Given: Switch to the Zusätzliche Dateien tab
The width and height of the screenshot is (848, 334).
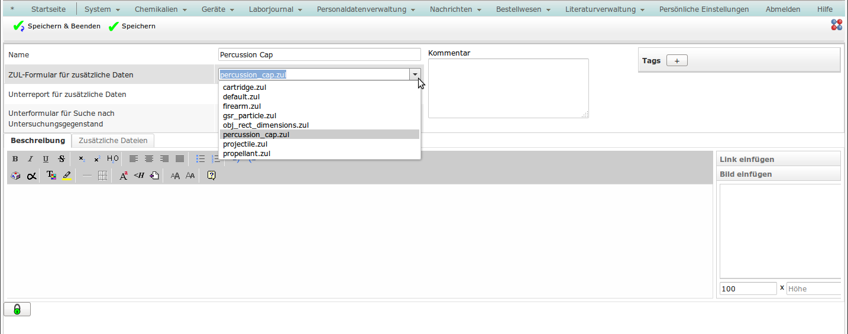Looking at the screenshot, I should coord(113,141).
